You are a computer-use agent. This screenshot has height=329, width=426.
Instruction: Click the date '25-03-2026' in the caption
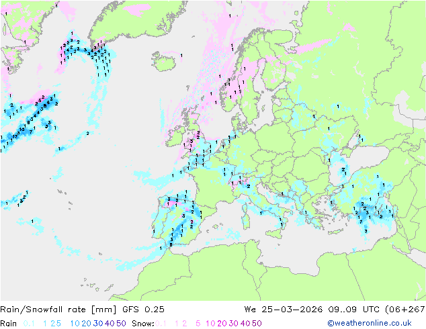[x=292, y=310]
